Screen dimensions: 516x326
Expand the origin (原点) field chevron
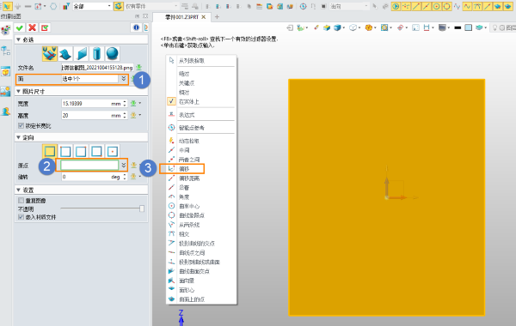[123, 165]
